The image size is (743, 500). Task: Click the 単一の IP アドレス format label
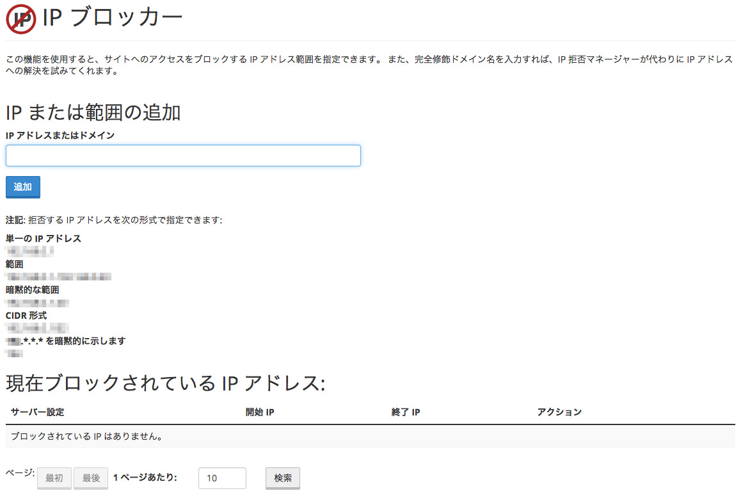(44, 238)
